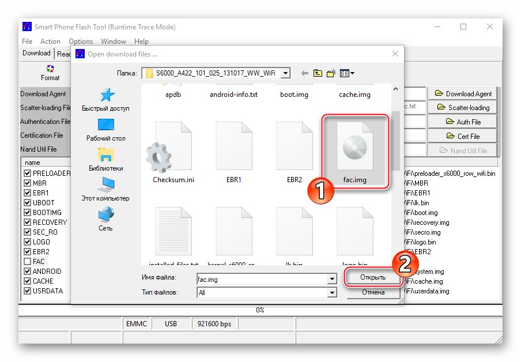Switch to the Download tab

(36, 53)
